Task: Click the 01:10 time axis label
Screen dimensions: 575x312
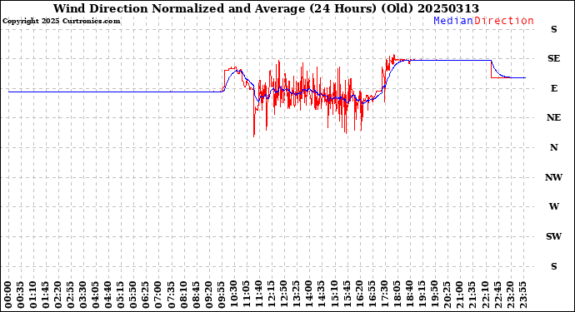Action: click(x=33, y=295)
